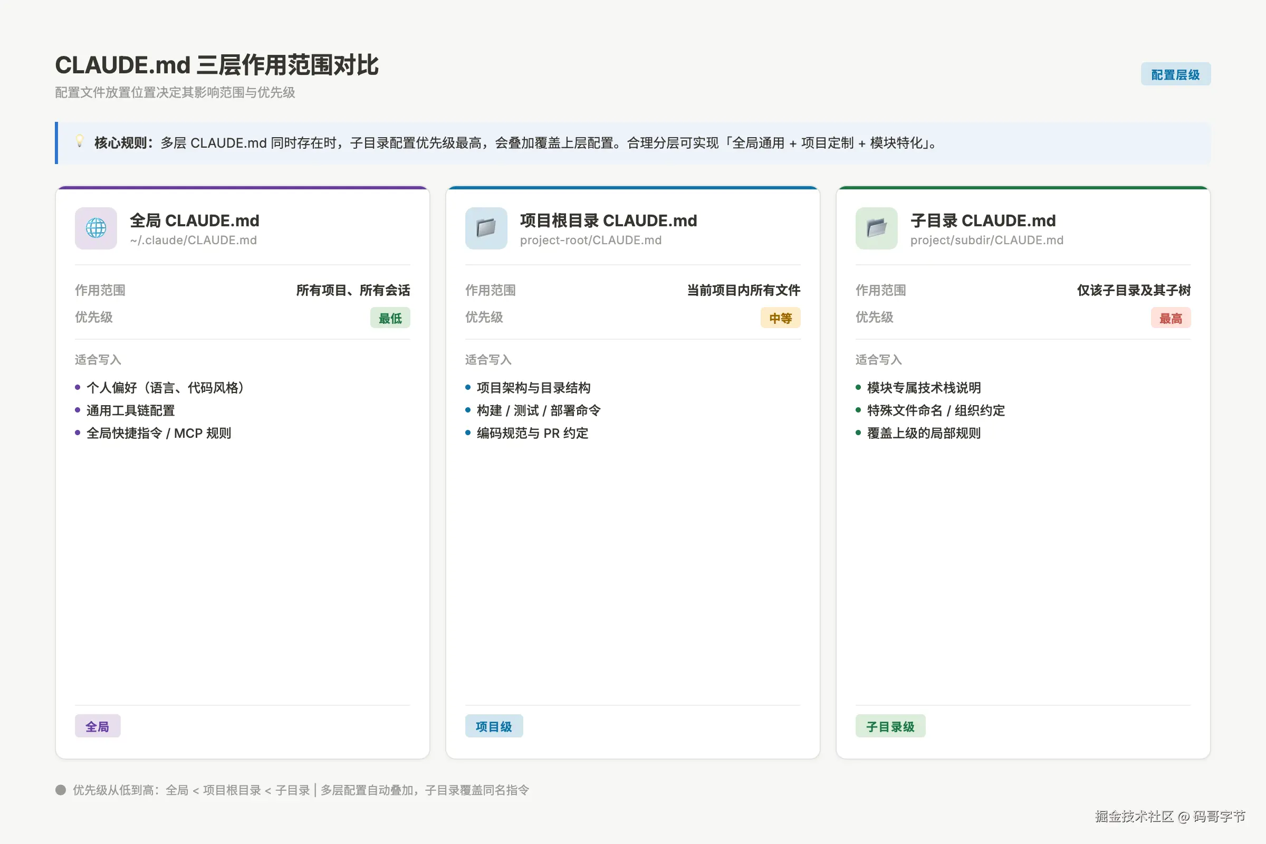Viewport: 1266px width, 844px height.
Task: Click 优先级 label in 项目根目录 card
Action: tap(484, 317)
